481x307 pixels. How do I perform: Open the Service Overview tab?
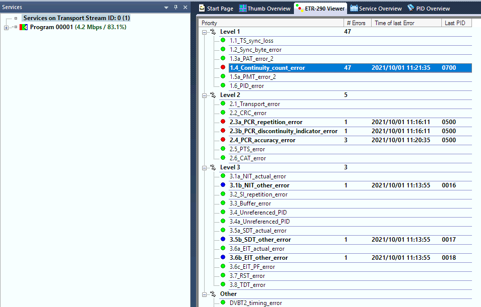click(x=376, y=9)
